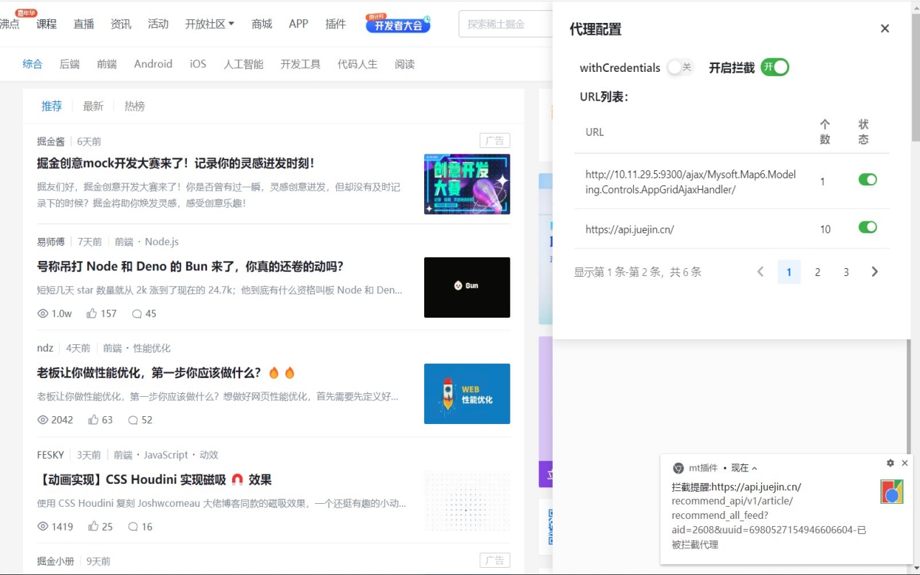
Task: Click the view count icon for 1.0w
Action: click(x=42, y=313)
